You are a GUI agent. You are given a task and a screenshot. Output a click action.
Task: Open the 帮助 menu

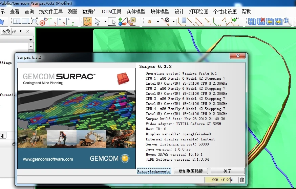point(247,12)
